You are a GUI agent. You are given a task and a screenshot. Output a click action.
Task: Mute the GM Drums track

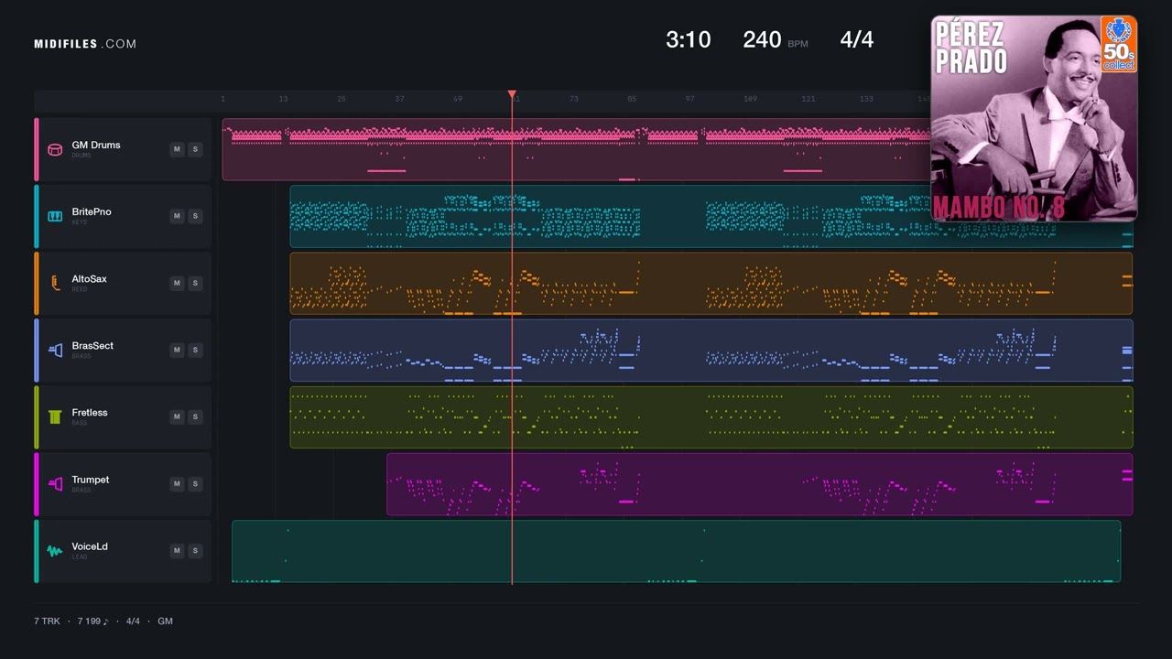pyautogui.click(x=177, y=149)
